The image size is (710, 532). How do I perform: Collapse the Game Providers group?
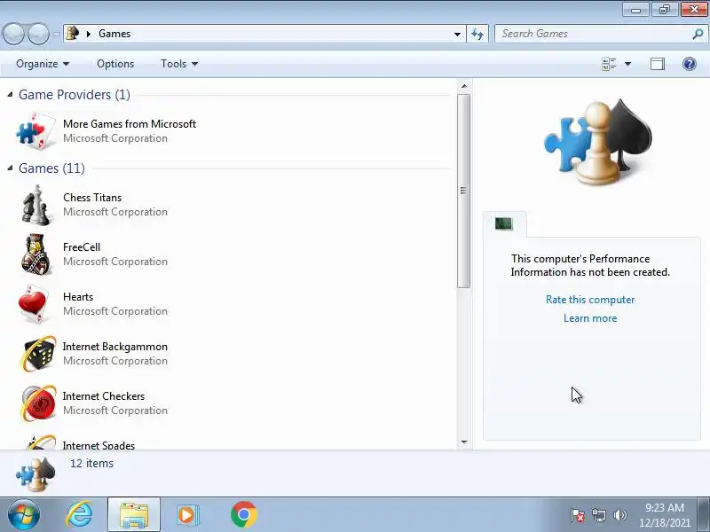click(10, 94)
